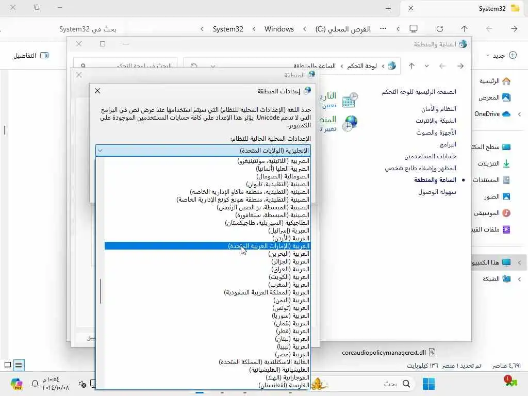This screenshot has height=396, width=528.
Task: Select العربية (لبنان) locale
Action: pyautogui.click(x=207, y=339)
